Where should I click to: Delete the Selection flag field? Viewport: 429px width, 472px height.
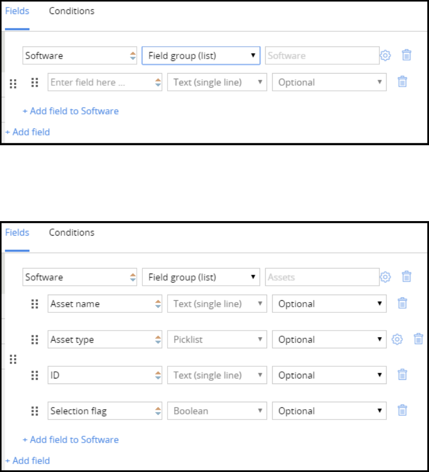coord(402,411)
